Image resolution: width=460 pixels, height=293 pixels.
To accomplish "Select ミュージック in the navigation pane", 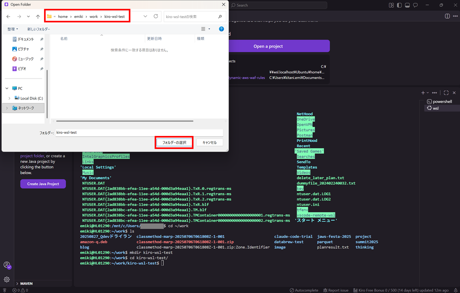I will [x=26, y=59].
